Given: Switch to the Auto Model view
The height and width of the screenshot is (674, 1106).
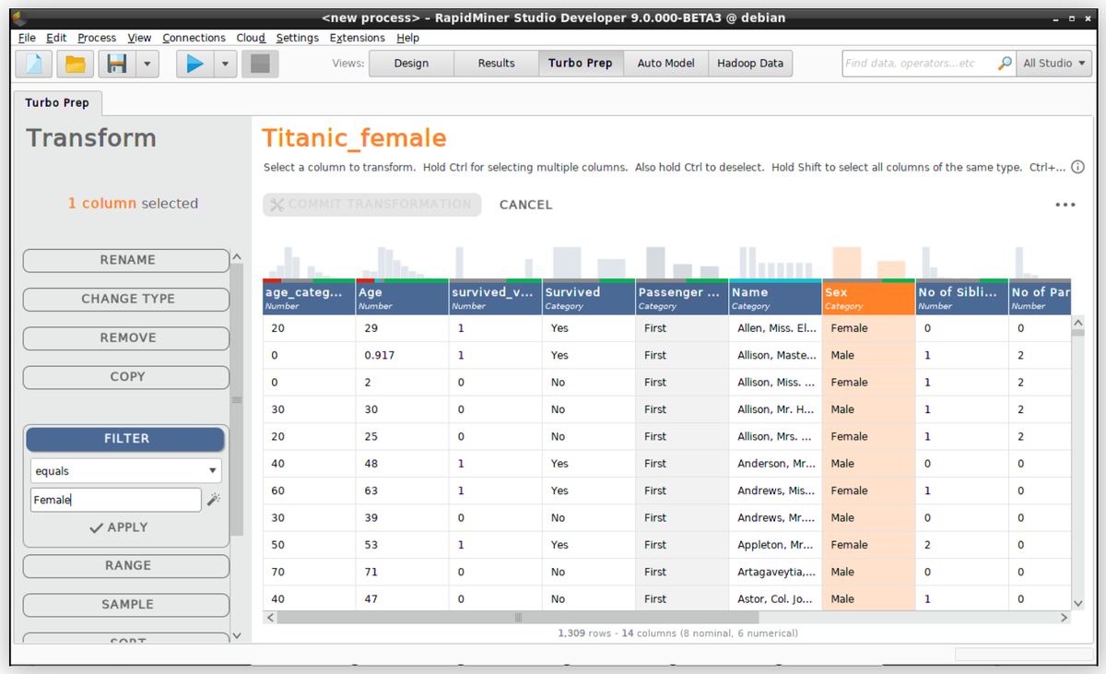Looking at the screenshot, I should click(665, 64).
